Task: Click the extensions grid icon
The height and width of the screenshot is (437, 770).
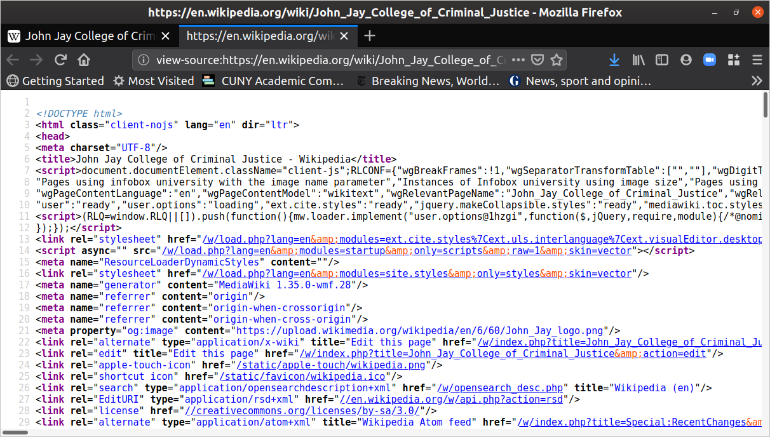Action: (x=733, y=59)
